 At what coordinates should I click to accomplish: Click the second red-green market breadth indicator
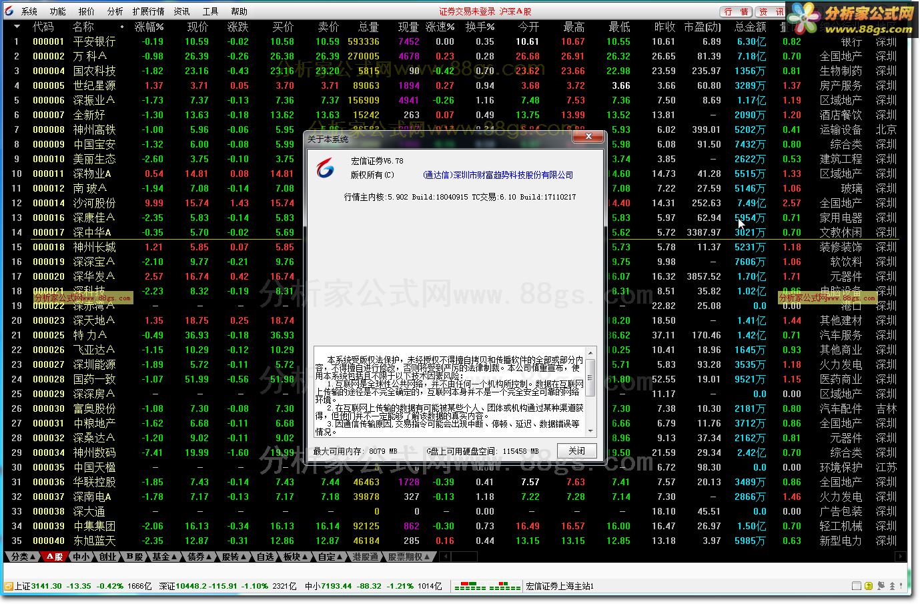click(x=504, y=587)
